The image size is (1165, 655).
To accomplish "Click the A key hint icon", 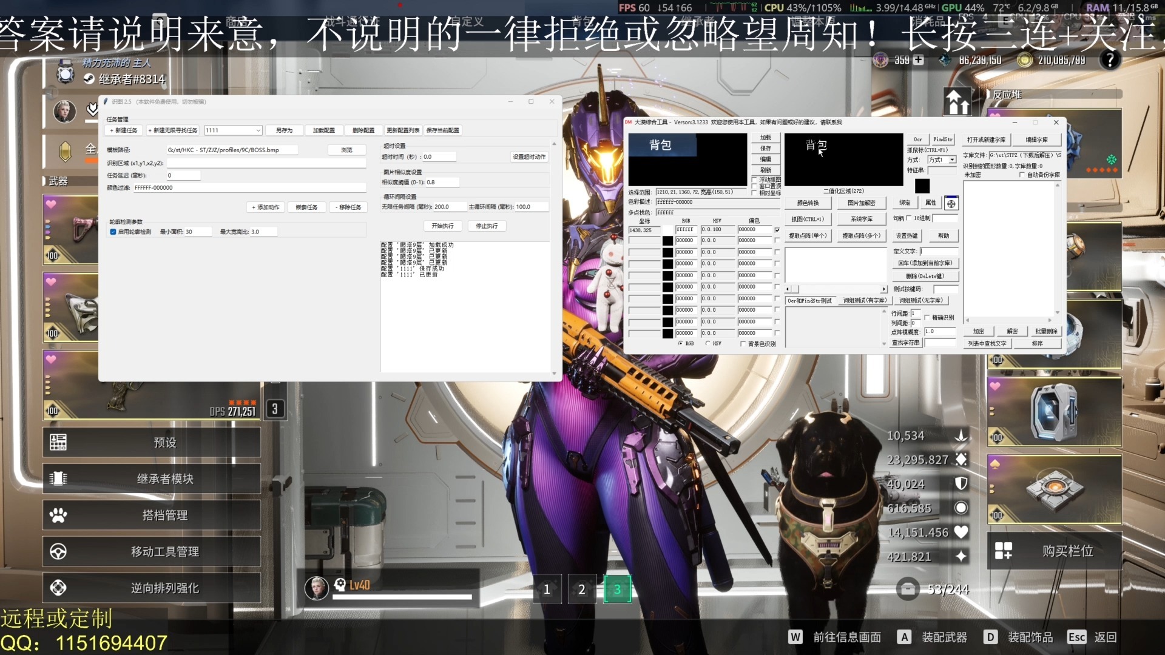I will coord(905,637).
